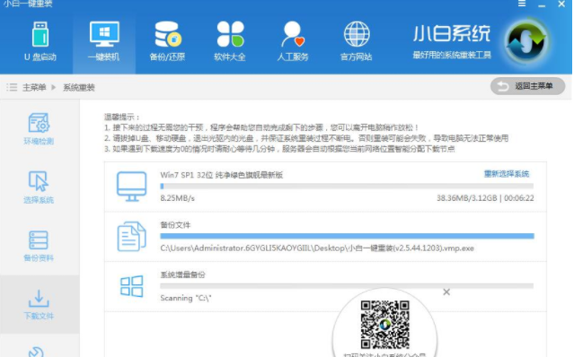574x357 pixels.
Task: Click the QR code image
Action: (x=384, y=325)
